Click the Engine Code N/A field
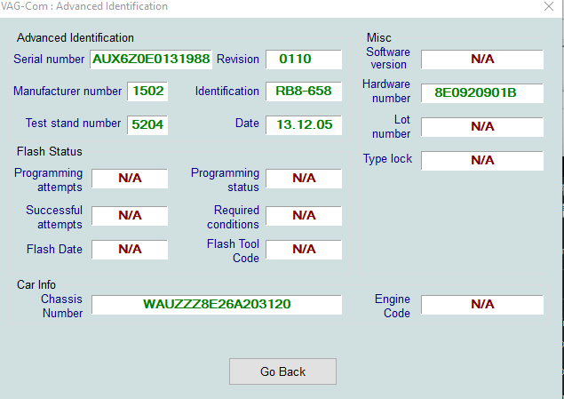 point(482,305)
